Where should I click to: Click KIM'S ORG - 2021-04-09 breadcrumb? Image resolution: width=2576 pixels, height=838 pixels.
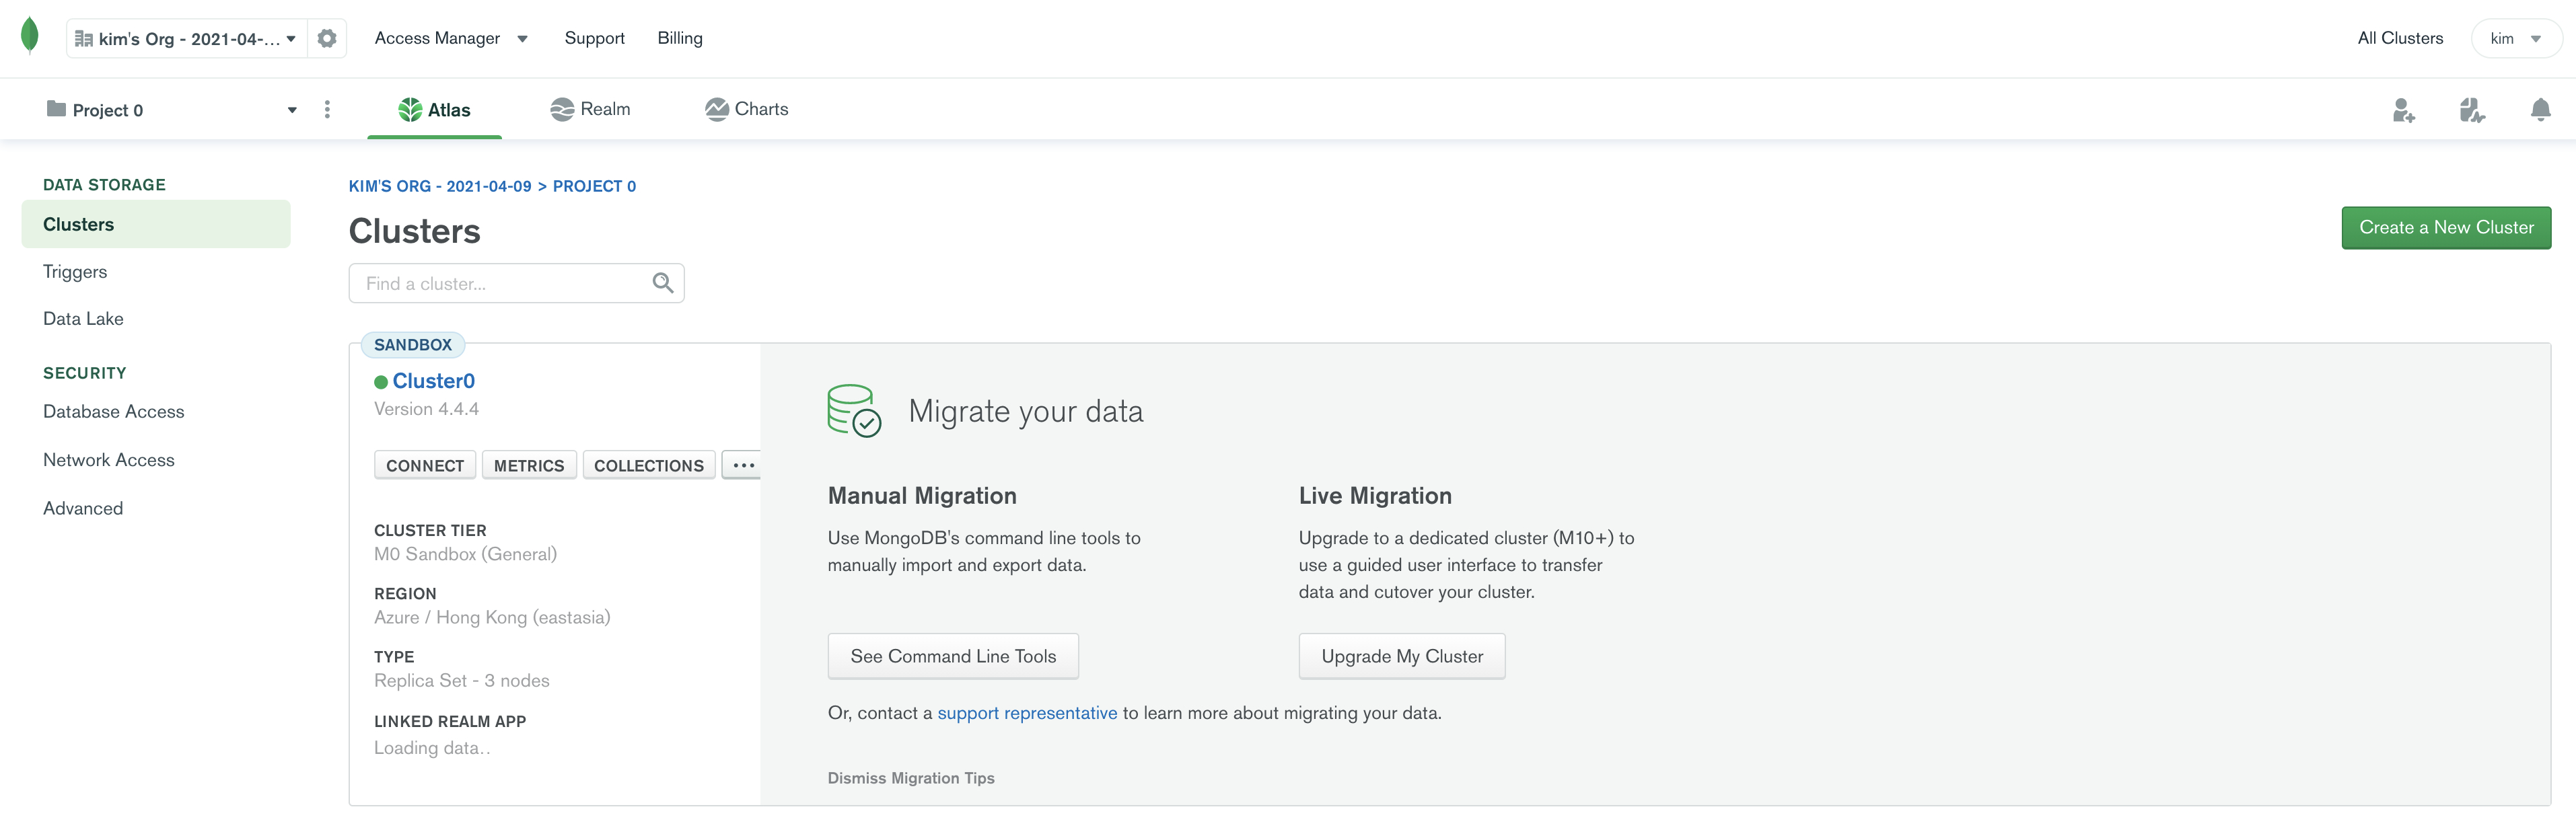pyautogui.click(x=440, y=187)
